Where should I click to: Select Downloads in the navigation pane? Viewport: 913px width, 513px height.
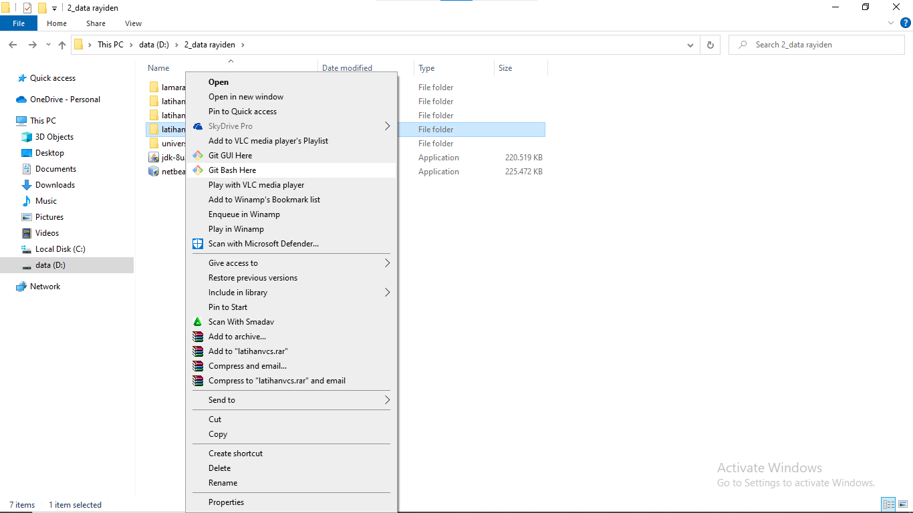pos(55,185)
